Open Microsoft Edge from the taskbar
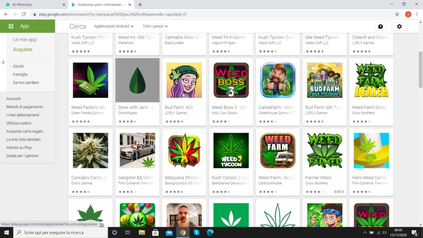423x238 pixels. pyautogui.click(x=210, y=232)
